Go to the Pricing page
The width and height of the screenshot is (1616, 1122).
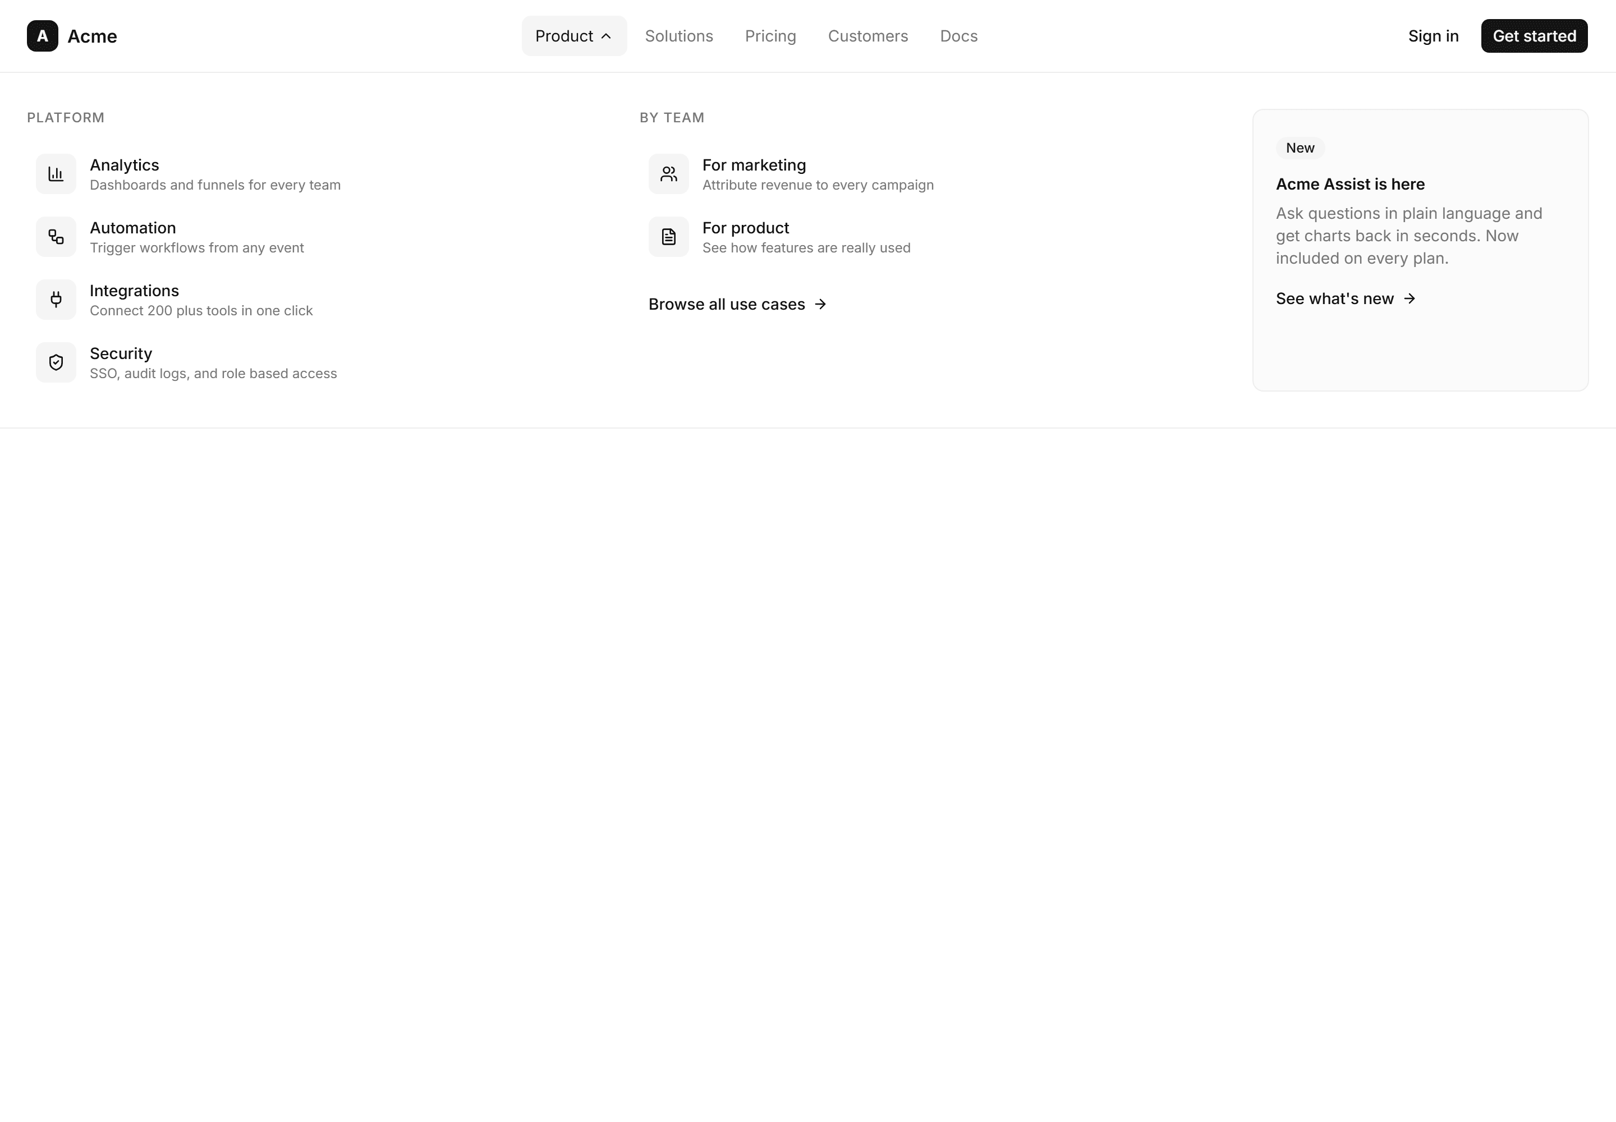click(x=770, y=36)
